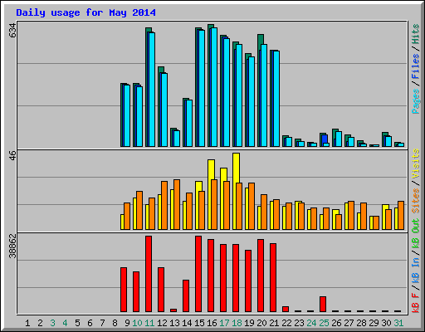Click the 634 axis value label
Viewport: 425px width, 332px height.
pos(12,31)
